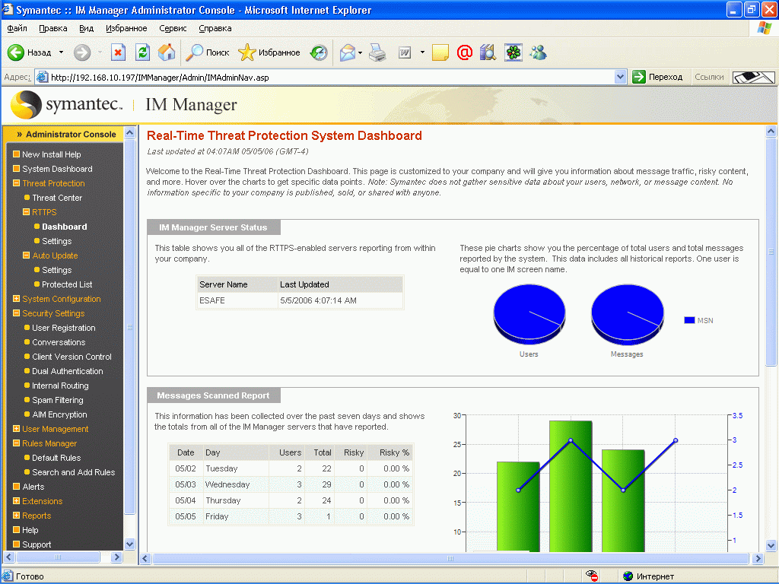The width and height of the screenshot is (779, 584).
Task: Open the Правка menu
Action: pyautogui.click(x=53, y=28)
